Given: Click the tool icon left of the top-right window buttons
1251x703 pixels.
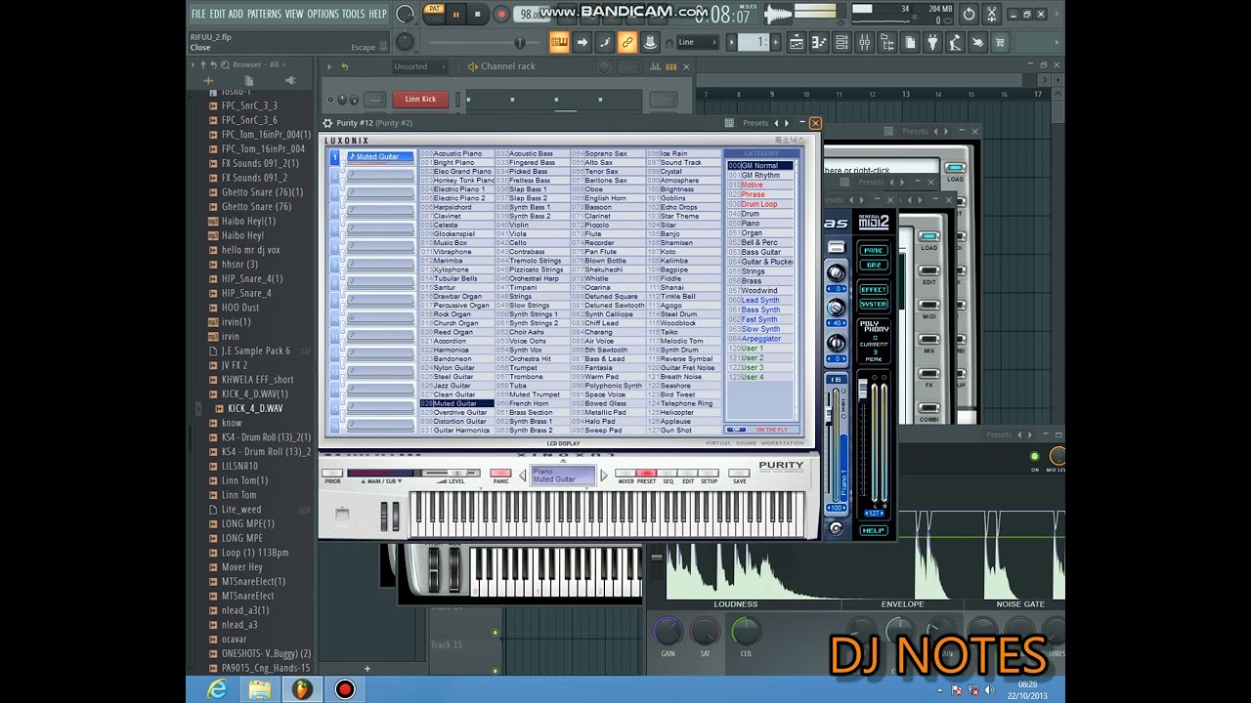Looking at the screenshot, I should tap(991, 14).
